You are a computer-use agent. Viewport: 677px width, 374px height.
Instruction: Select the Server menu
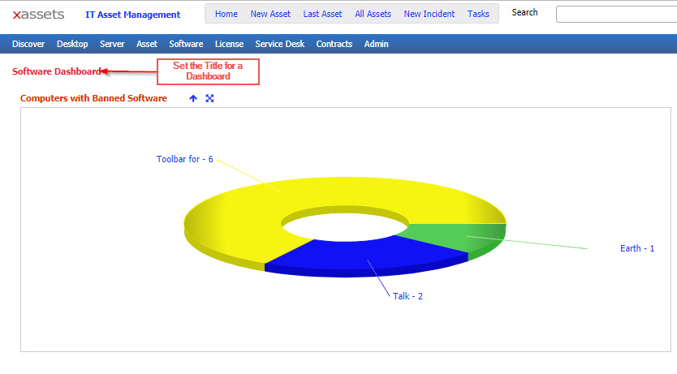[x=112, y=44]
